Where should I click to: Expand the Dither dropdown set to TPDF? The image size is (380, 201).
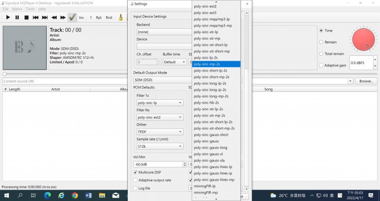point(160,132)
